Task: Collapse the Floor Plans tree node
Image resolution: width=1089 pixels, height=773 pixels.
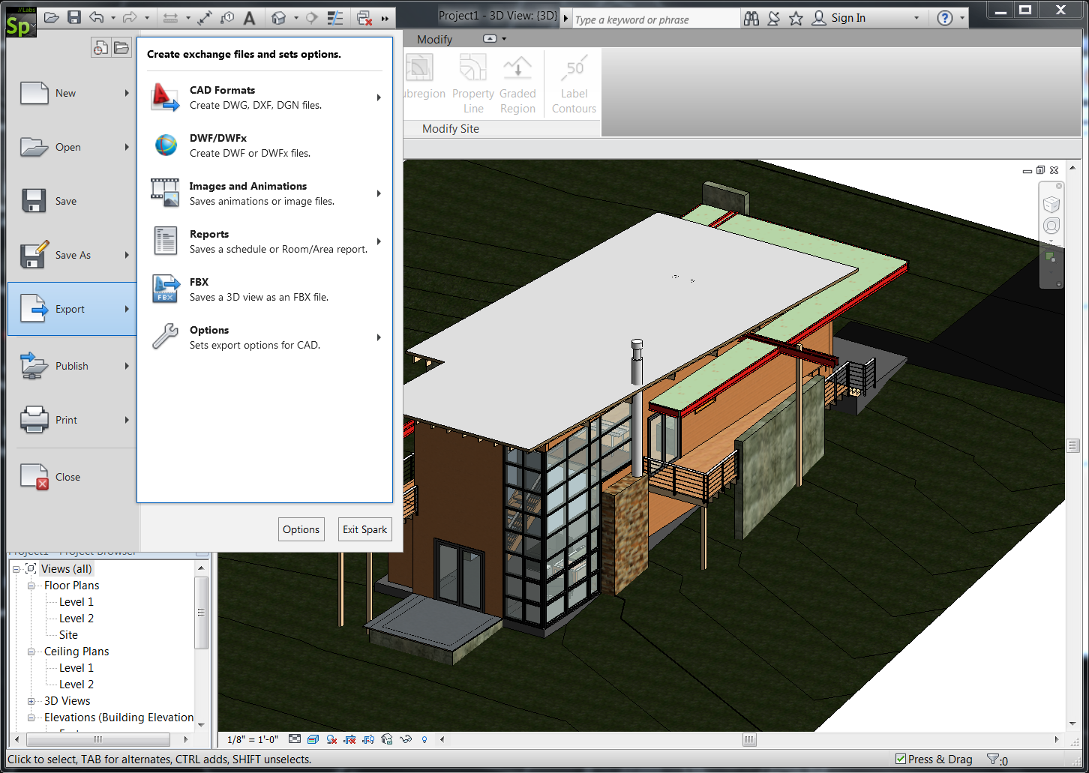Action: point(31,586)
